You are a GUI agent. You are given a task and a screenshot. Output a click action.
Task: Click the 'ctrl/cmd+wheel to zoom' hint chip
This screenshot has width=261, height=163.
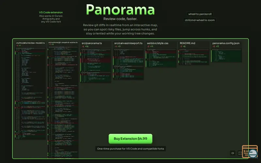[x=200, y=20]
